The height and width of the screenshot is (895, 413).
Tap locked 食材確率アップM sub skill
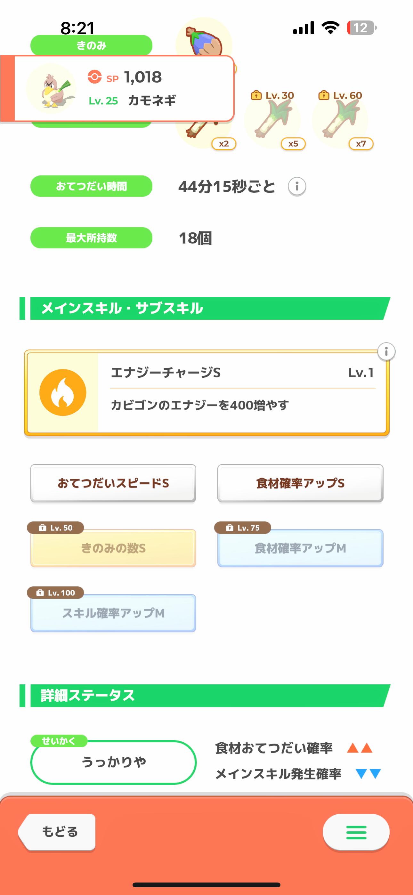(x=300, y=548)
